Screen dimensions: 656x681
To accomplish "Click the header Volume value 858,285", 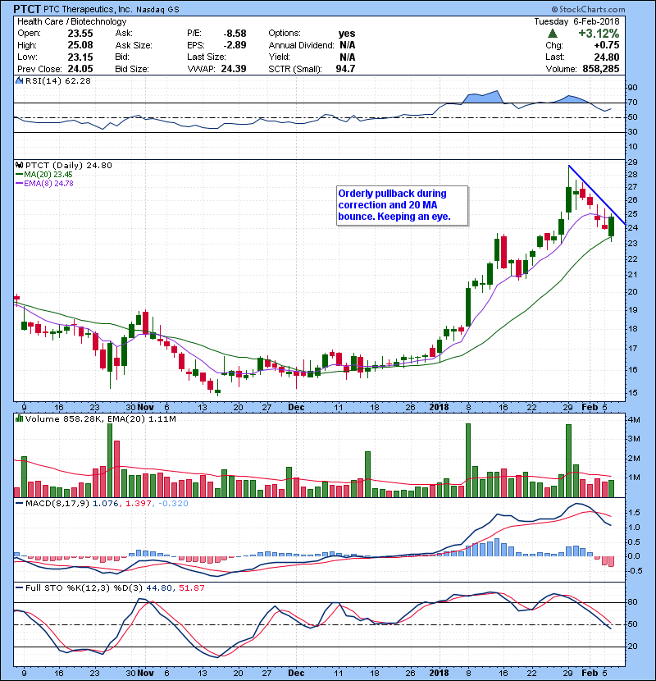I will [600, 69].
